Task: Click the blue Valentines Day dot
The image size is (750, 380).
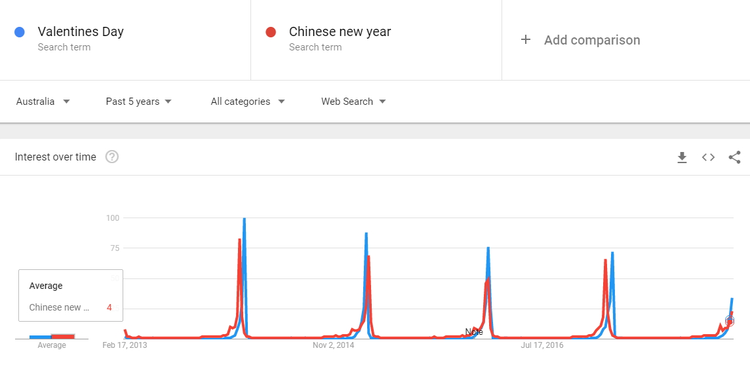Action: pos(20,32)
